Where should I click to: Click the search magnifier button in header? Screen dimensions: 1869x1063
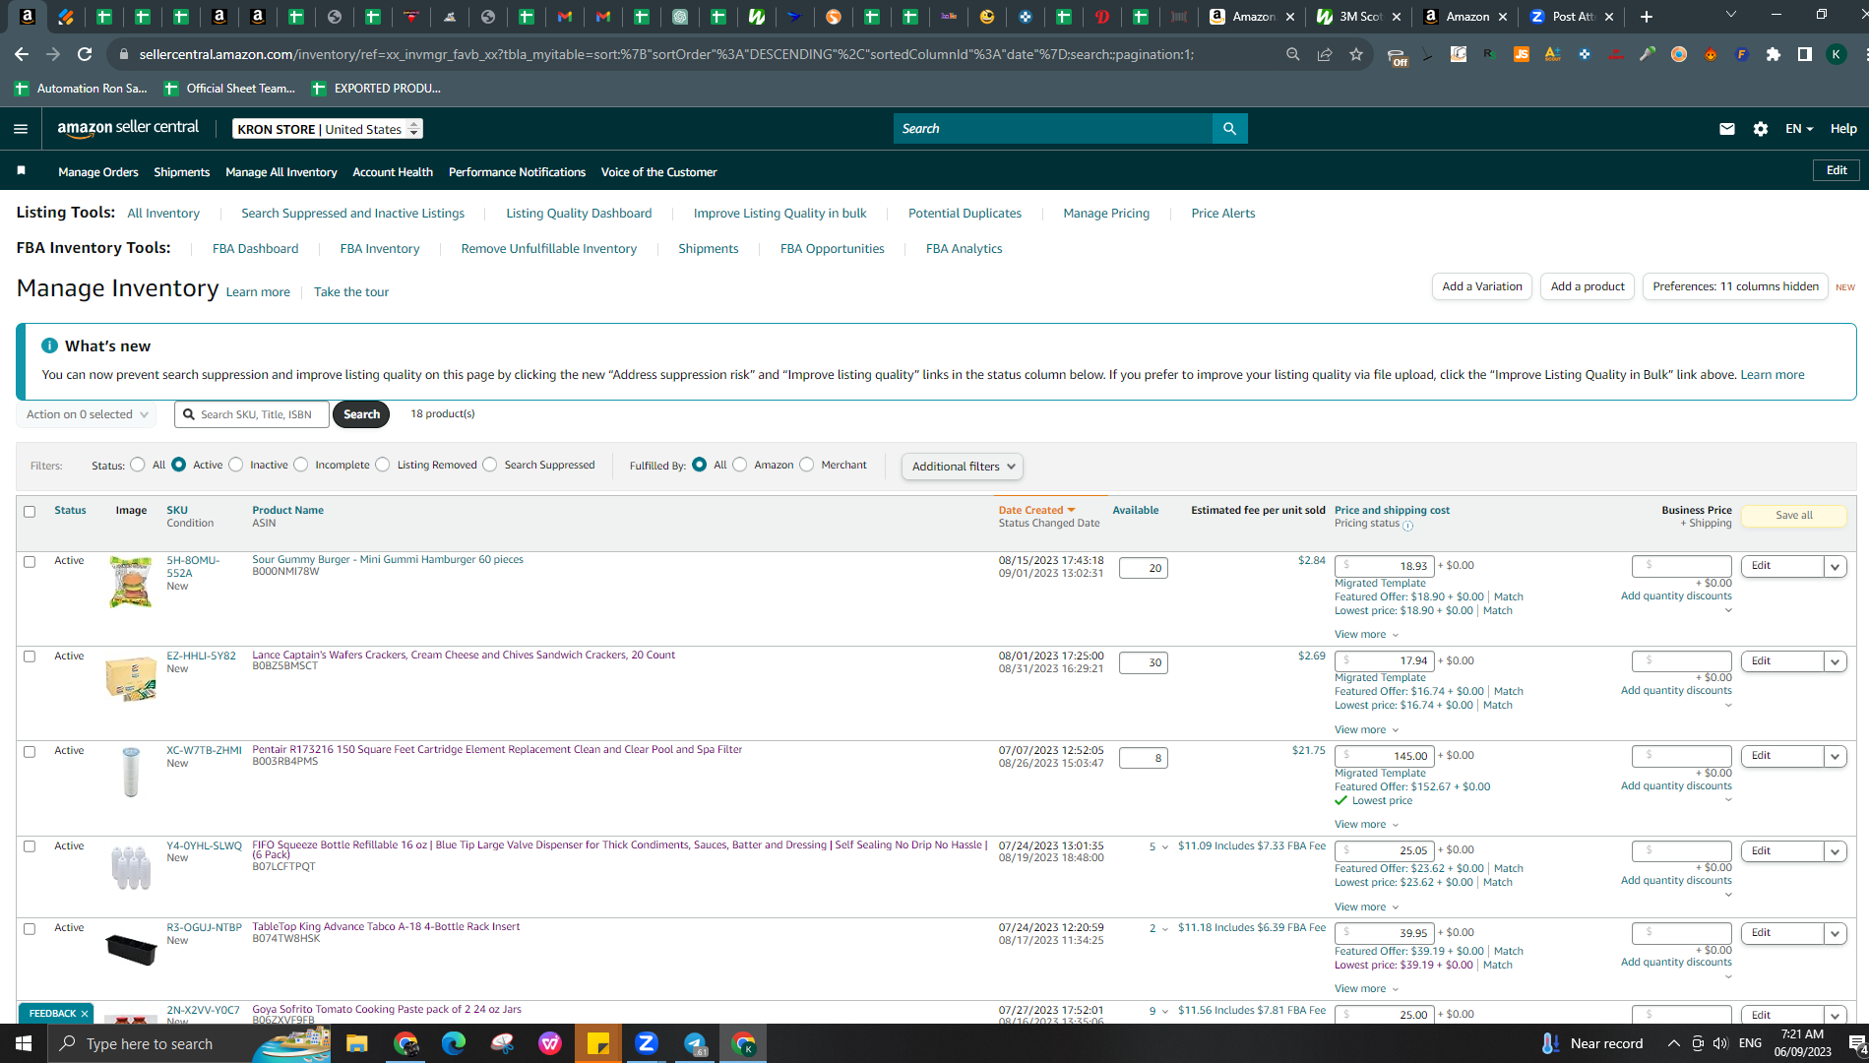[1230, 129]
